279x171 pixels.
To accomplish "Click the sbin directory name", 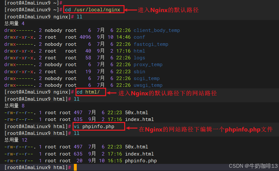I will click(139, 72).
